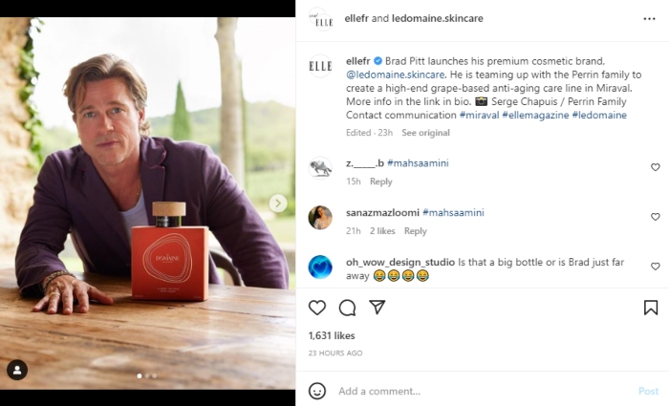Show tagged people icon on photo

coord(17,370)
